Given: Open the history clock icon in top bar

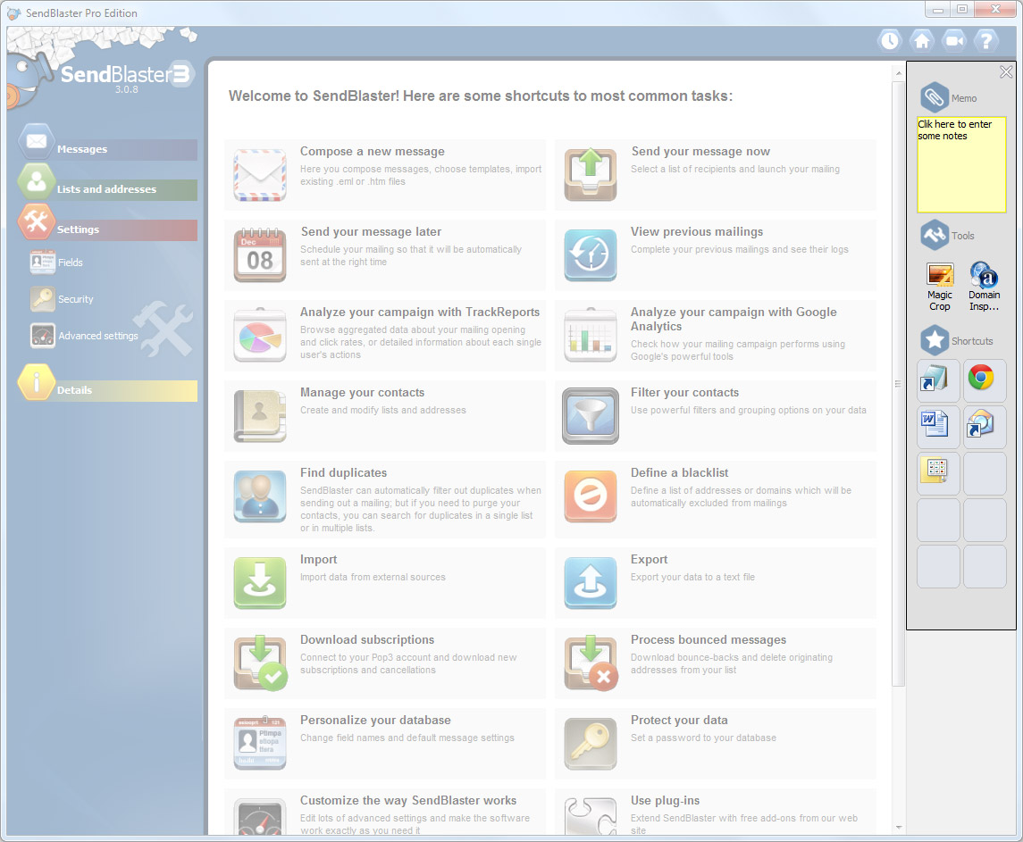Looking at the screenshot, I should (x=890, y=41).
